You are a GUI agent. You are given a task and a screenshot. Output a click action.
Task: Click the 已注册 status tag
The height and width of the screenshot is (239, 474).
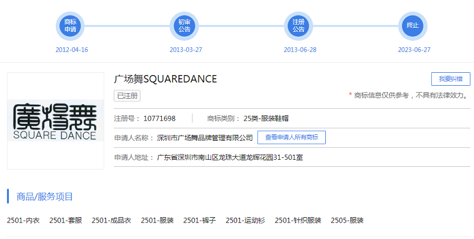(127, 96)
